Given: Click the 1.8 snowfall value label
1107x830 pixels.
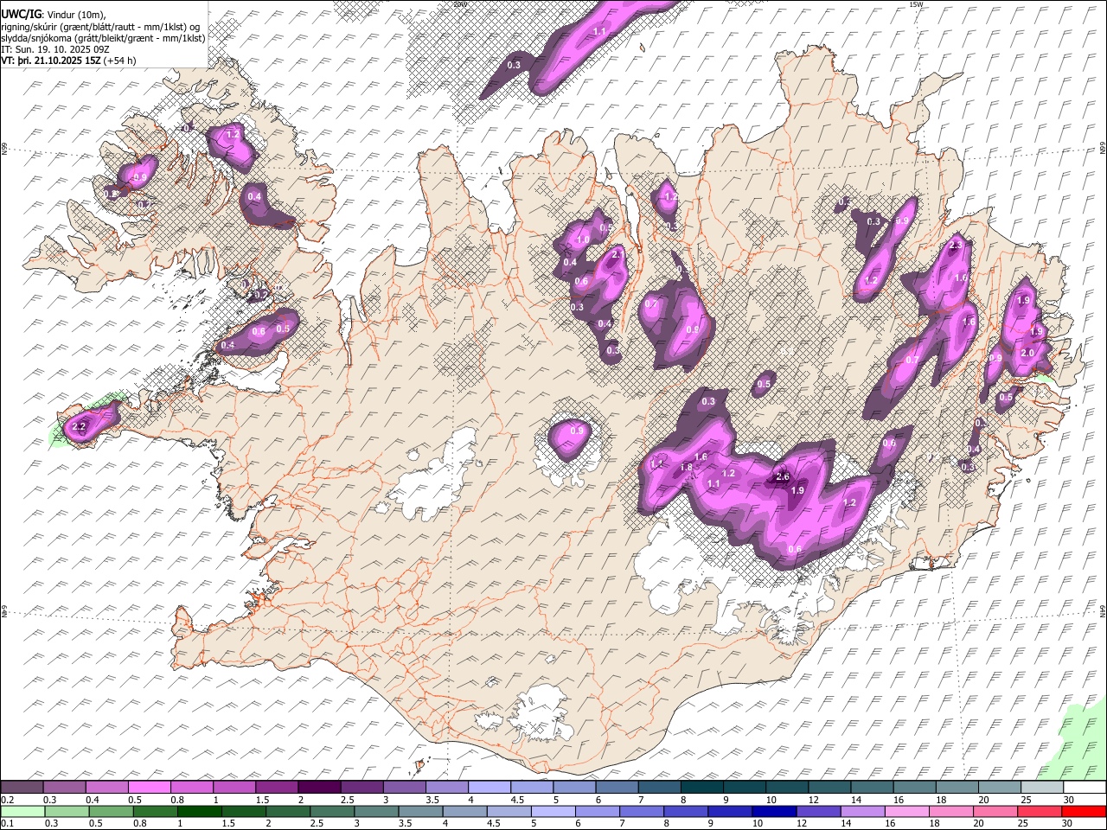Looking at the screenshot, I should click(687, 468).
